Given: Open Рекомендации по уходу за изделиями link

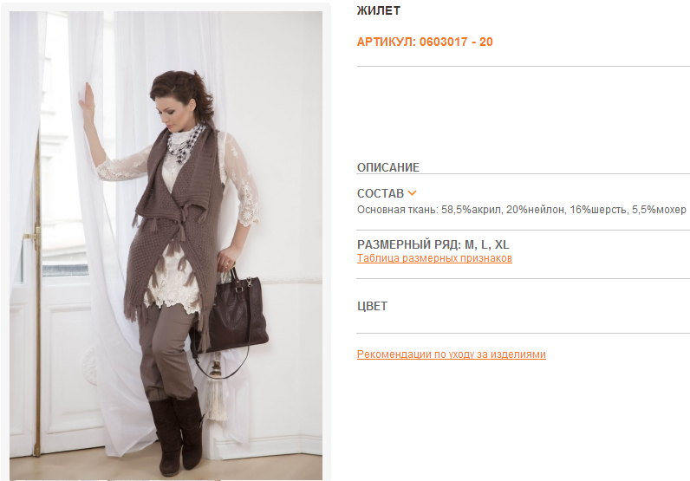Looking at the screenshot, I should 451,354.
